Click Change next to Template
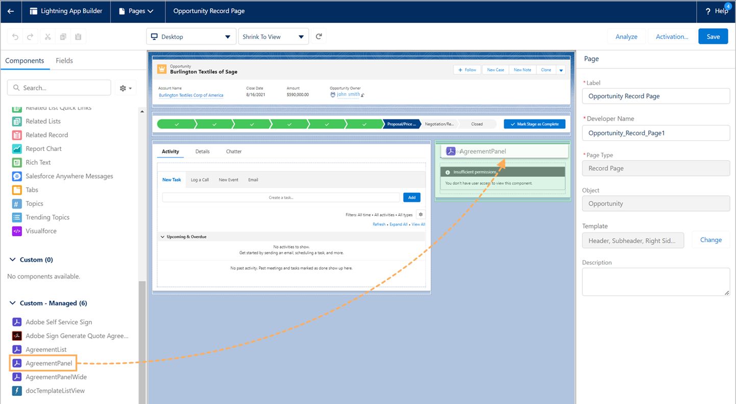 [711, 240]
